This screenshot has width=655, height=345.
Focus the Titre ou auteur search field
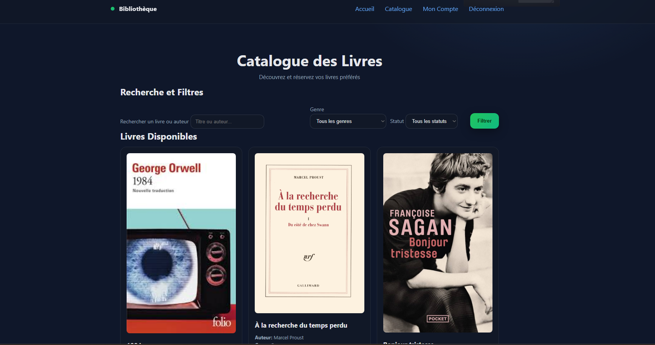pyautogui.click(x=227, y=121)
